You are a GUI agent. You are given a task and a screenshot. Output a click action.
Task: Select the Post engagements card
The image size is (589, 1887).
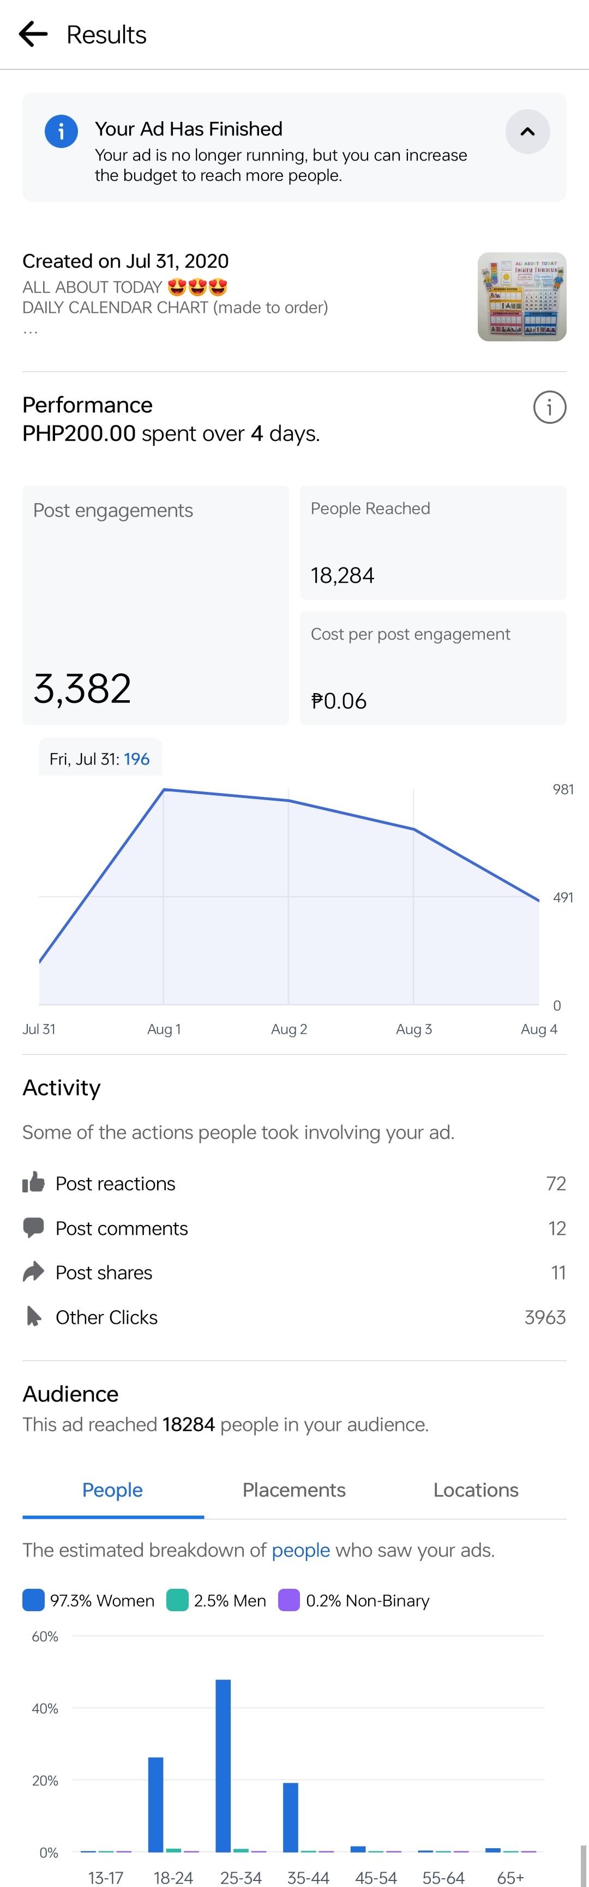point(155,605)
